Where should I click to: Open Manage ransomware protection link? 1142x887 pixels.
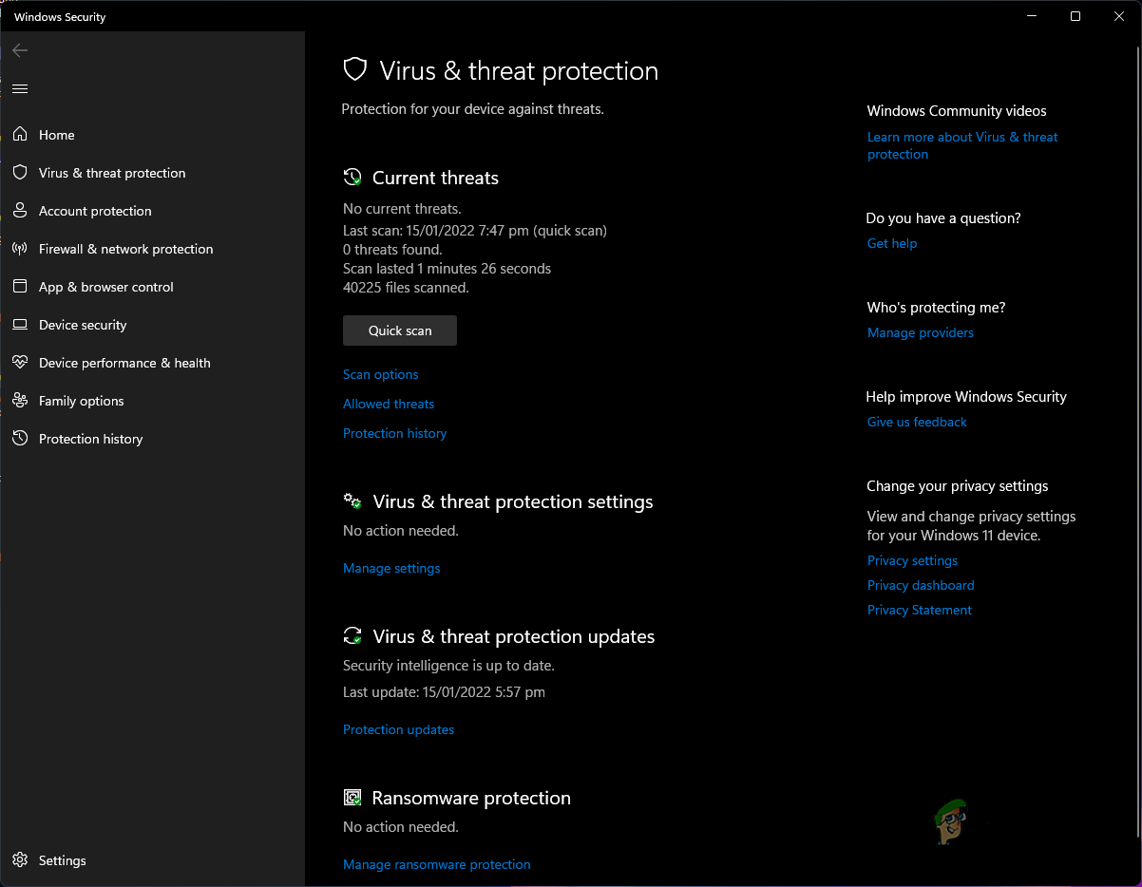point(436,864)
